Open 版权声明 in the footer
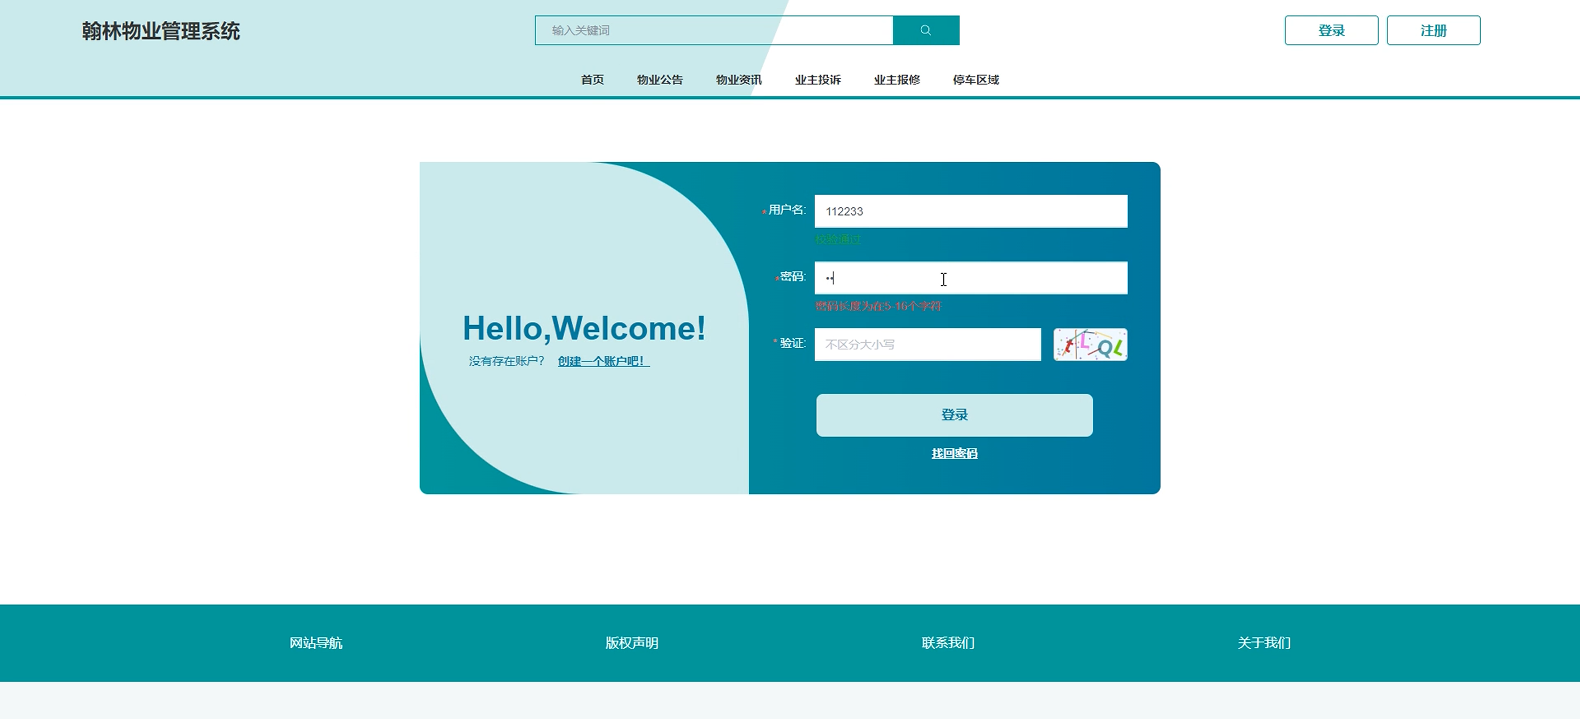1580x719 pixels. (x=632, y=642)
